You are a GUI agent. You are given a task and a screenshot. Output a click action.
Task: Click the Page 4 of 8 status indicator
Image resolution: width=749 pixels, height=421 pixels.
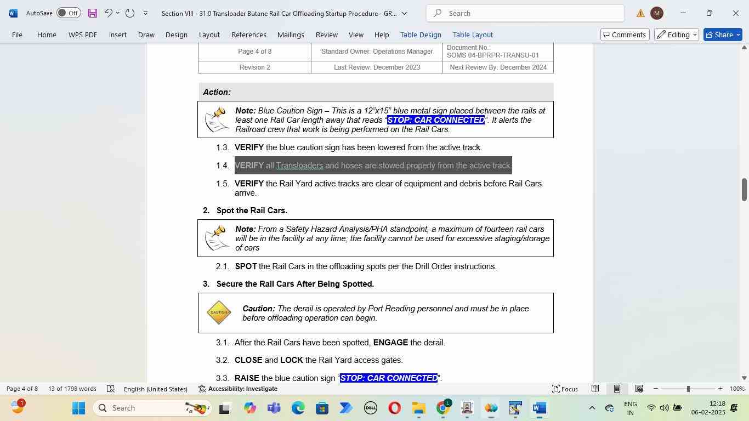[x=22, y=389]
